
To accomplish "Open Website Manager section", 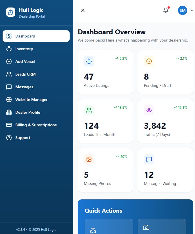I will (31, 100).
